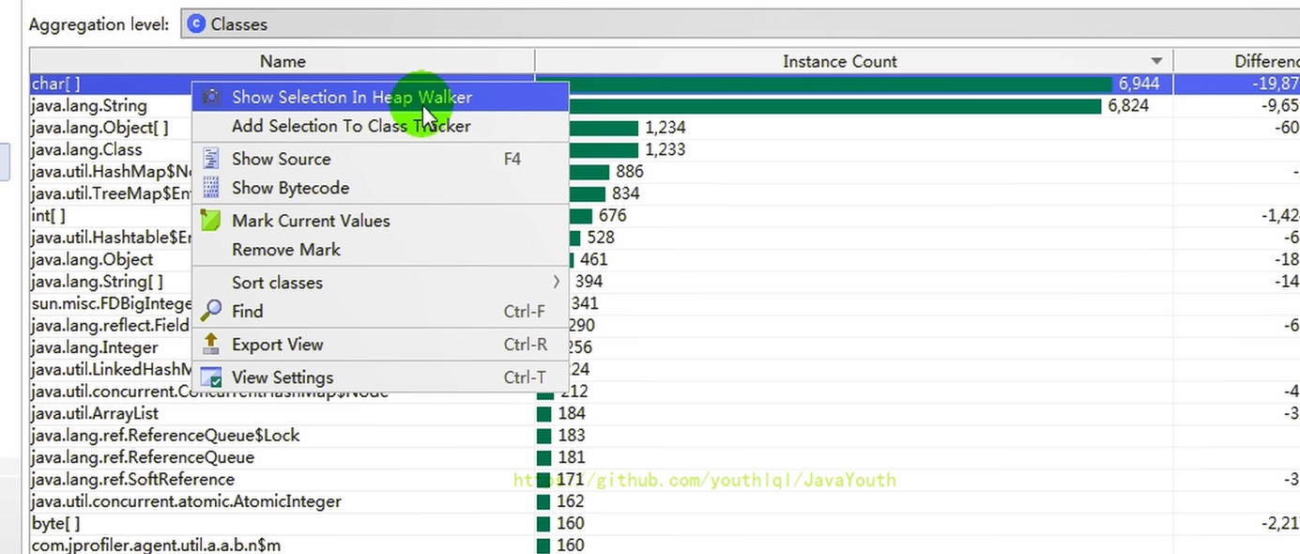
Task: Click the Find magnifier icon
Action: tap(212, 311)
